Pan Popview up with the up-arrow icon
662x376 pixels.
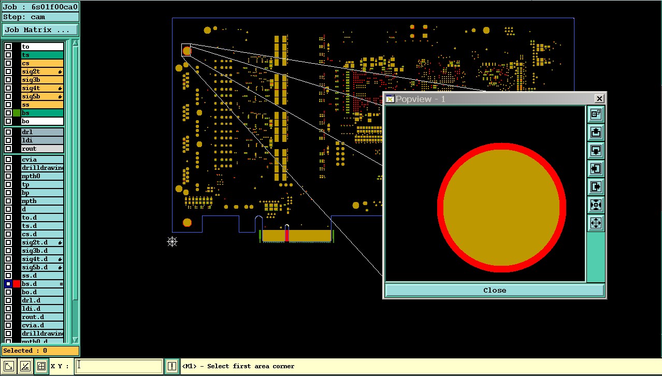pos(596,132)
